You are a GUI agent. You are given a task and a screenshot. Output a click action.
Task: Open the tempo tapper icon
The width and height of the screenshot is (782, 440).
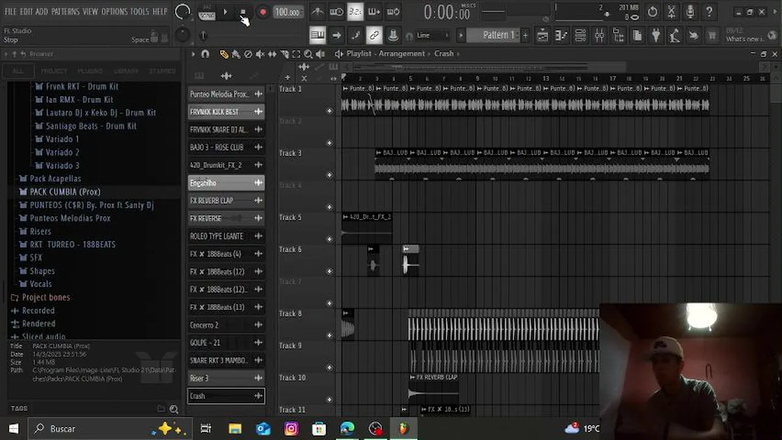coord(675,35)
